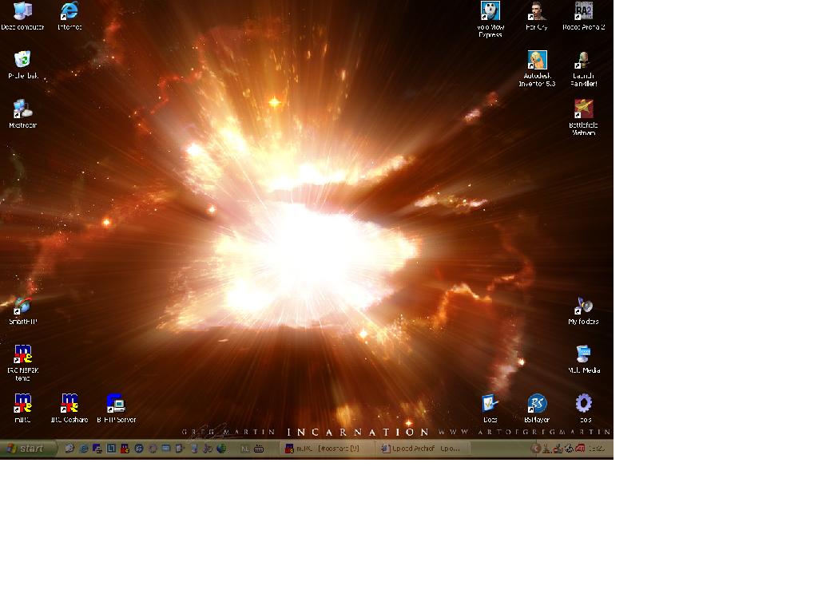Open the Launch Painkiller shortcut
The width and height of the screenshot is (818, 613).
pos(583,61)
